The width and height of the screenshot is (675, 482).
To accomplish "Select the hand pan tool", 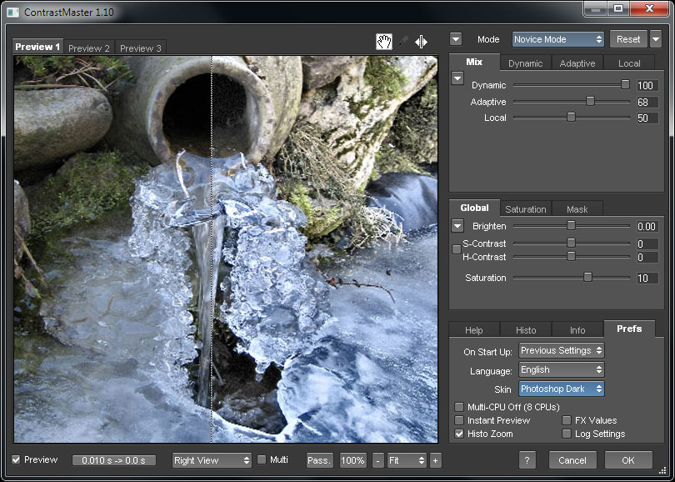I will point(383,43).
